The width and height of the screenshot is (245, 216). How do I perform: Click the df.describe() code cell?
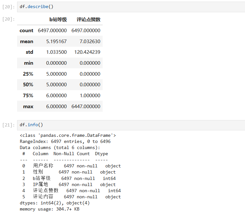129,7
